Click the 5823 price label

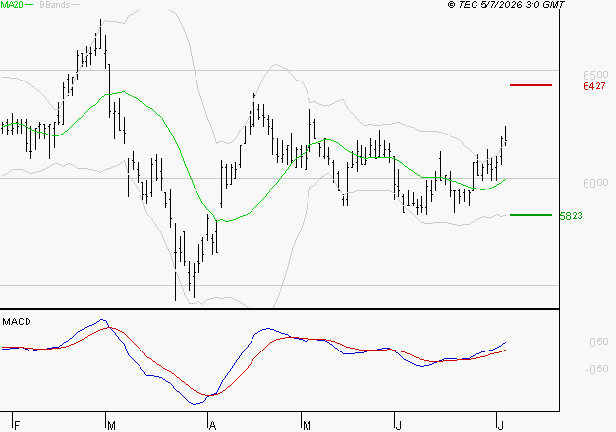(x=571, y=216)
